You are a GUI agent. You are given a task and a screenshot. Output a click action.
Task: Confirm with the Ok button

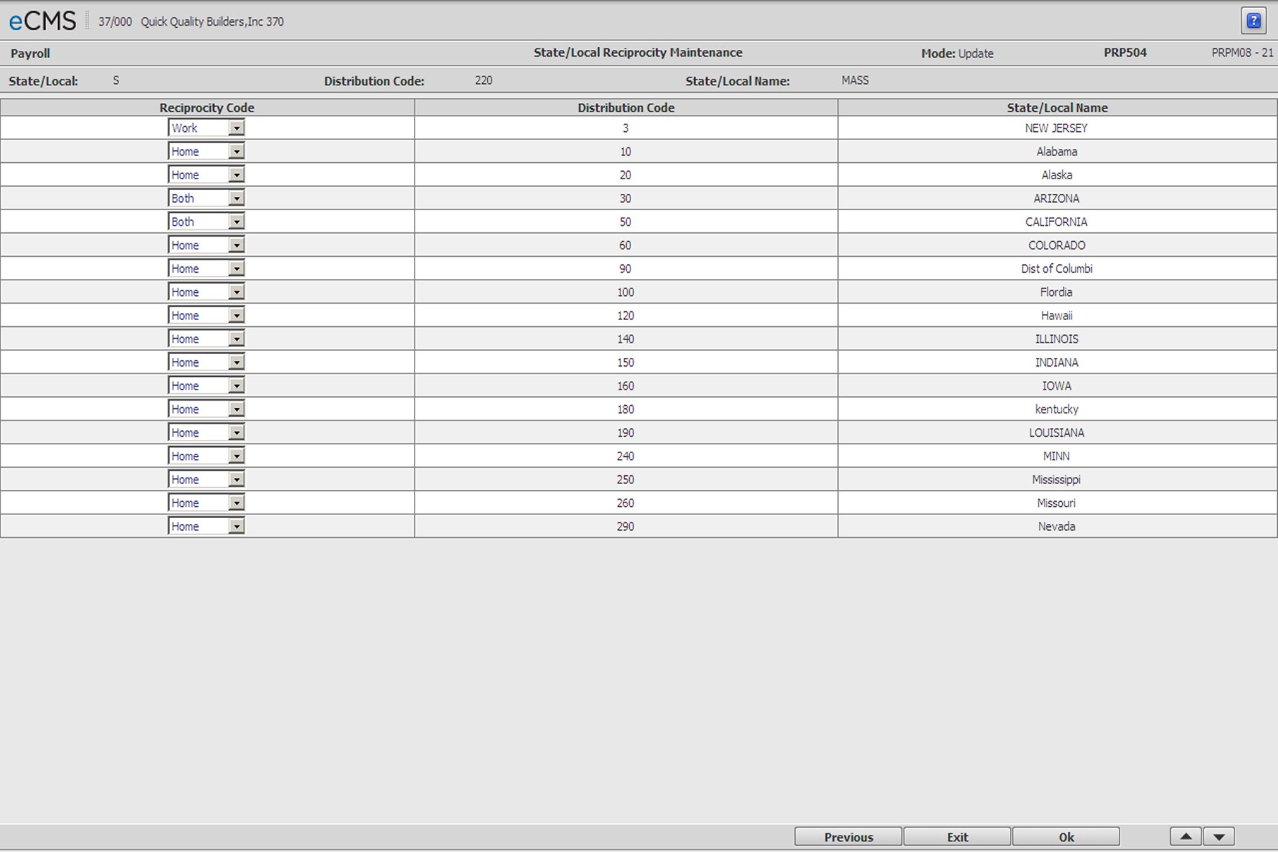pos(1066,837)
